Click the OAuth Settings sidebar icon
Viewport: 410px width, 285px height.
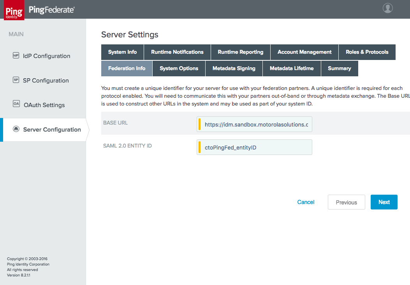click(x=16, y=104)
